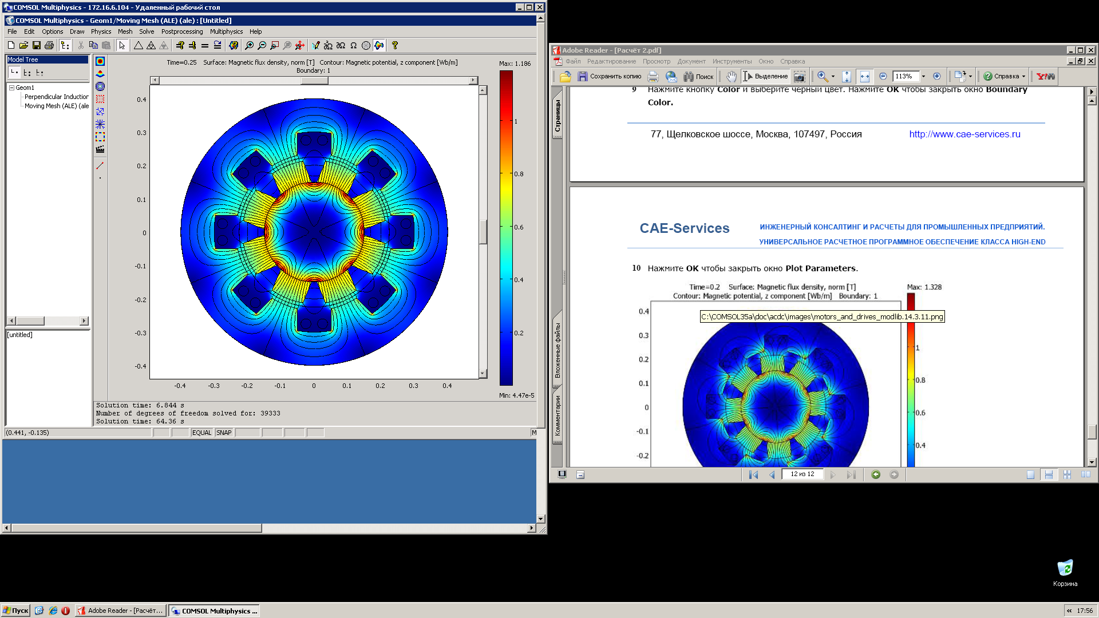Click the page number field showing 12 из 12
This screenshot has height=618, width=1099.
802,474
